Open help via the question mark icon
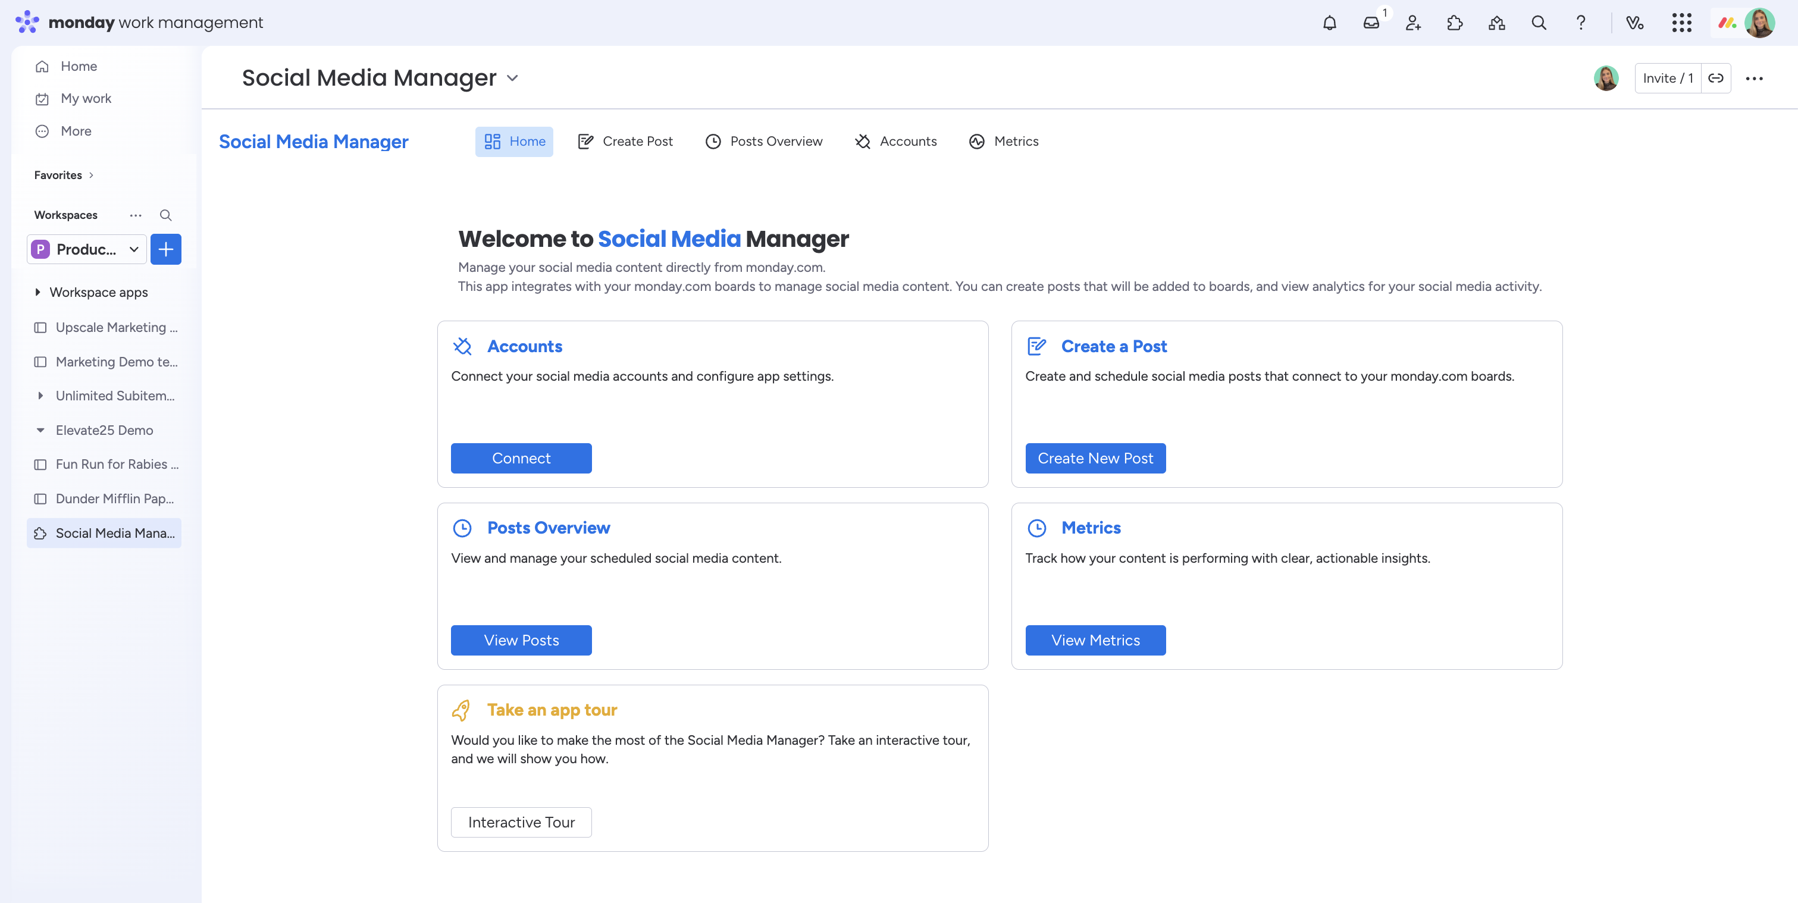 [x=1580, y=23]
